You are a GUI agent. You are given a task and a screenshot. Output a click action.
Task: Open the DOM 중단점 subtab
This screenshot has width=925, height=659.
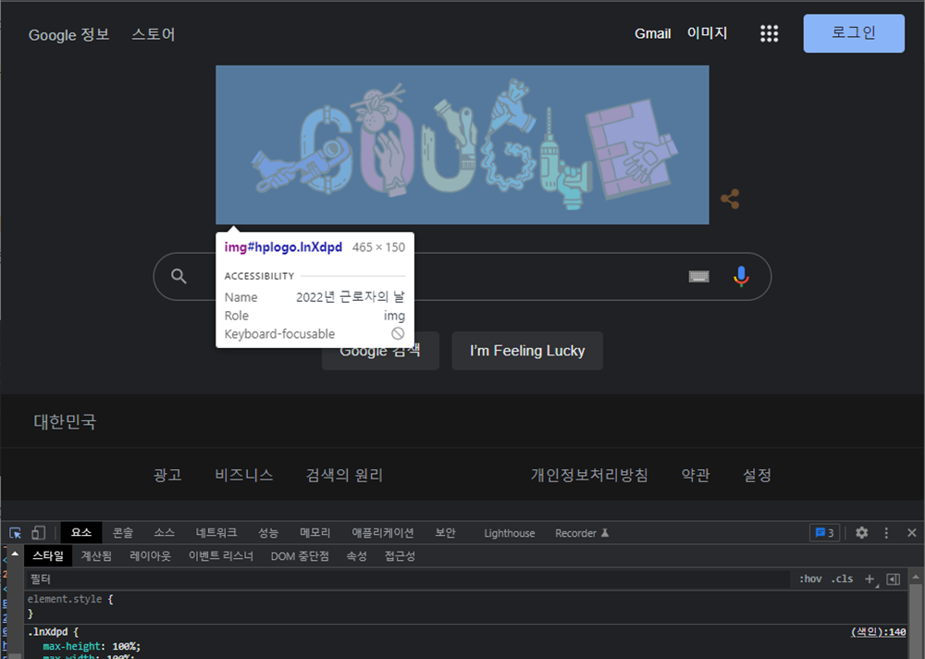[x=300, y=555]
